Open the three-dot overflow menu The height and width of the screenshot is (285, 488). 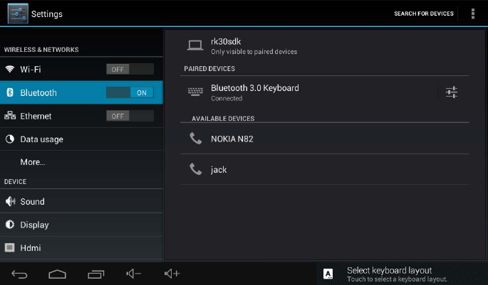(x=473, y=14)
